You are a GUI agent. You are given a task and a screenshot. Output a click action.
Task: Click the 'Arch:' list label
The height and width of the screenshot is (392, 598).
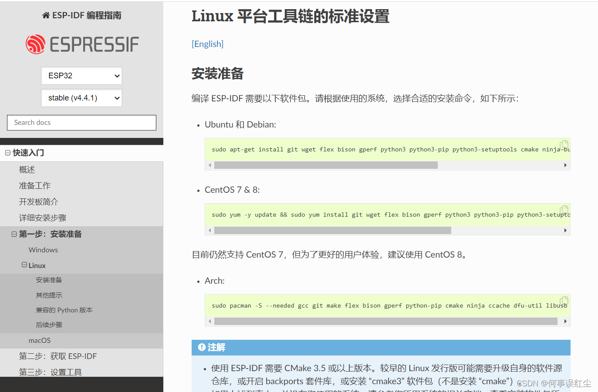215,281
